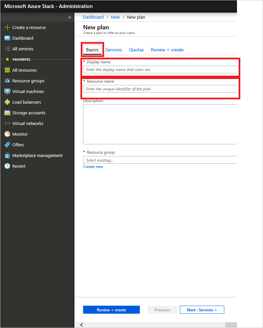Click the Offers tag icon
This screenshot has width=263, height=328.
(x=7, y=145)
